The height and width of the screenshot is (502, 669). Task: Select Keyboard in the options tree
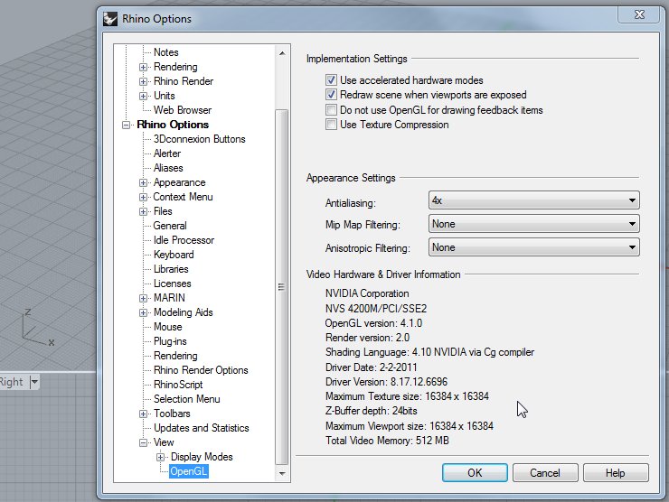click(174, 255)
